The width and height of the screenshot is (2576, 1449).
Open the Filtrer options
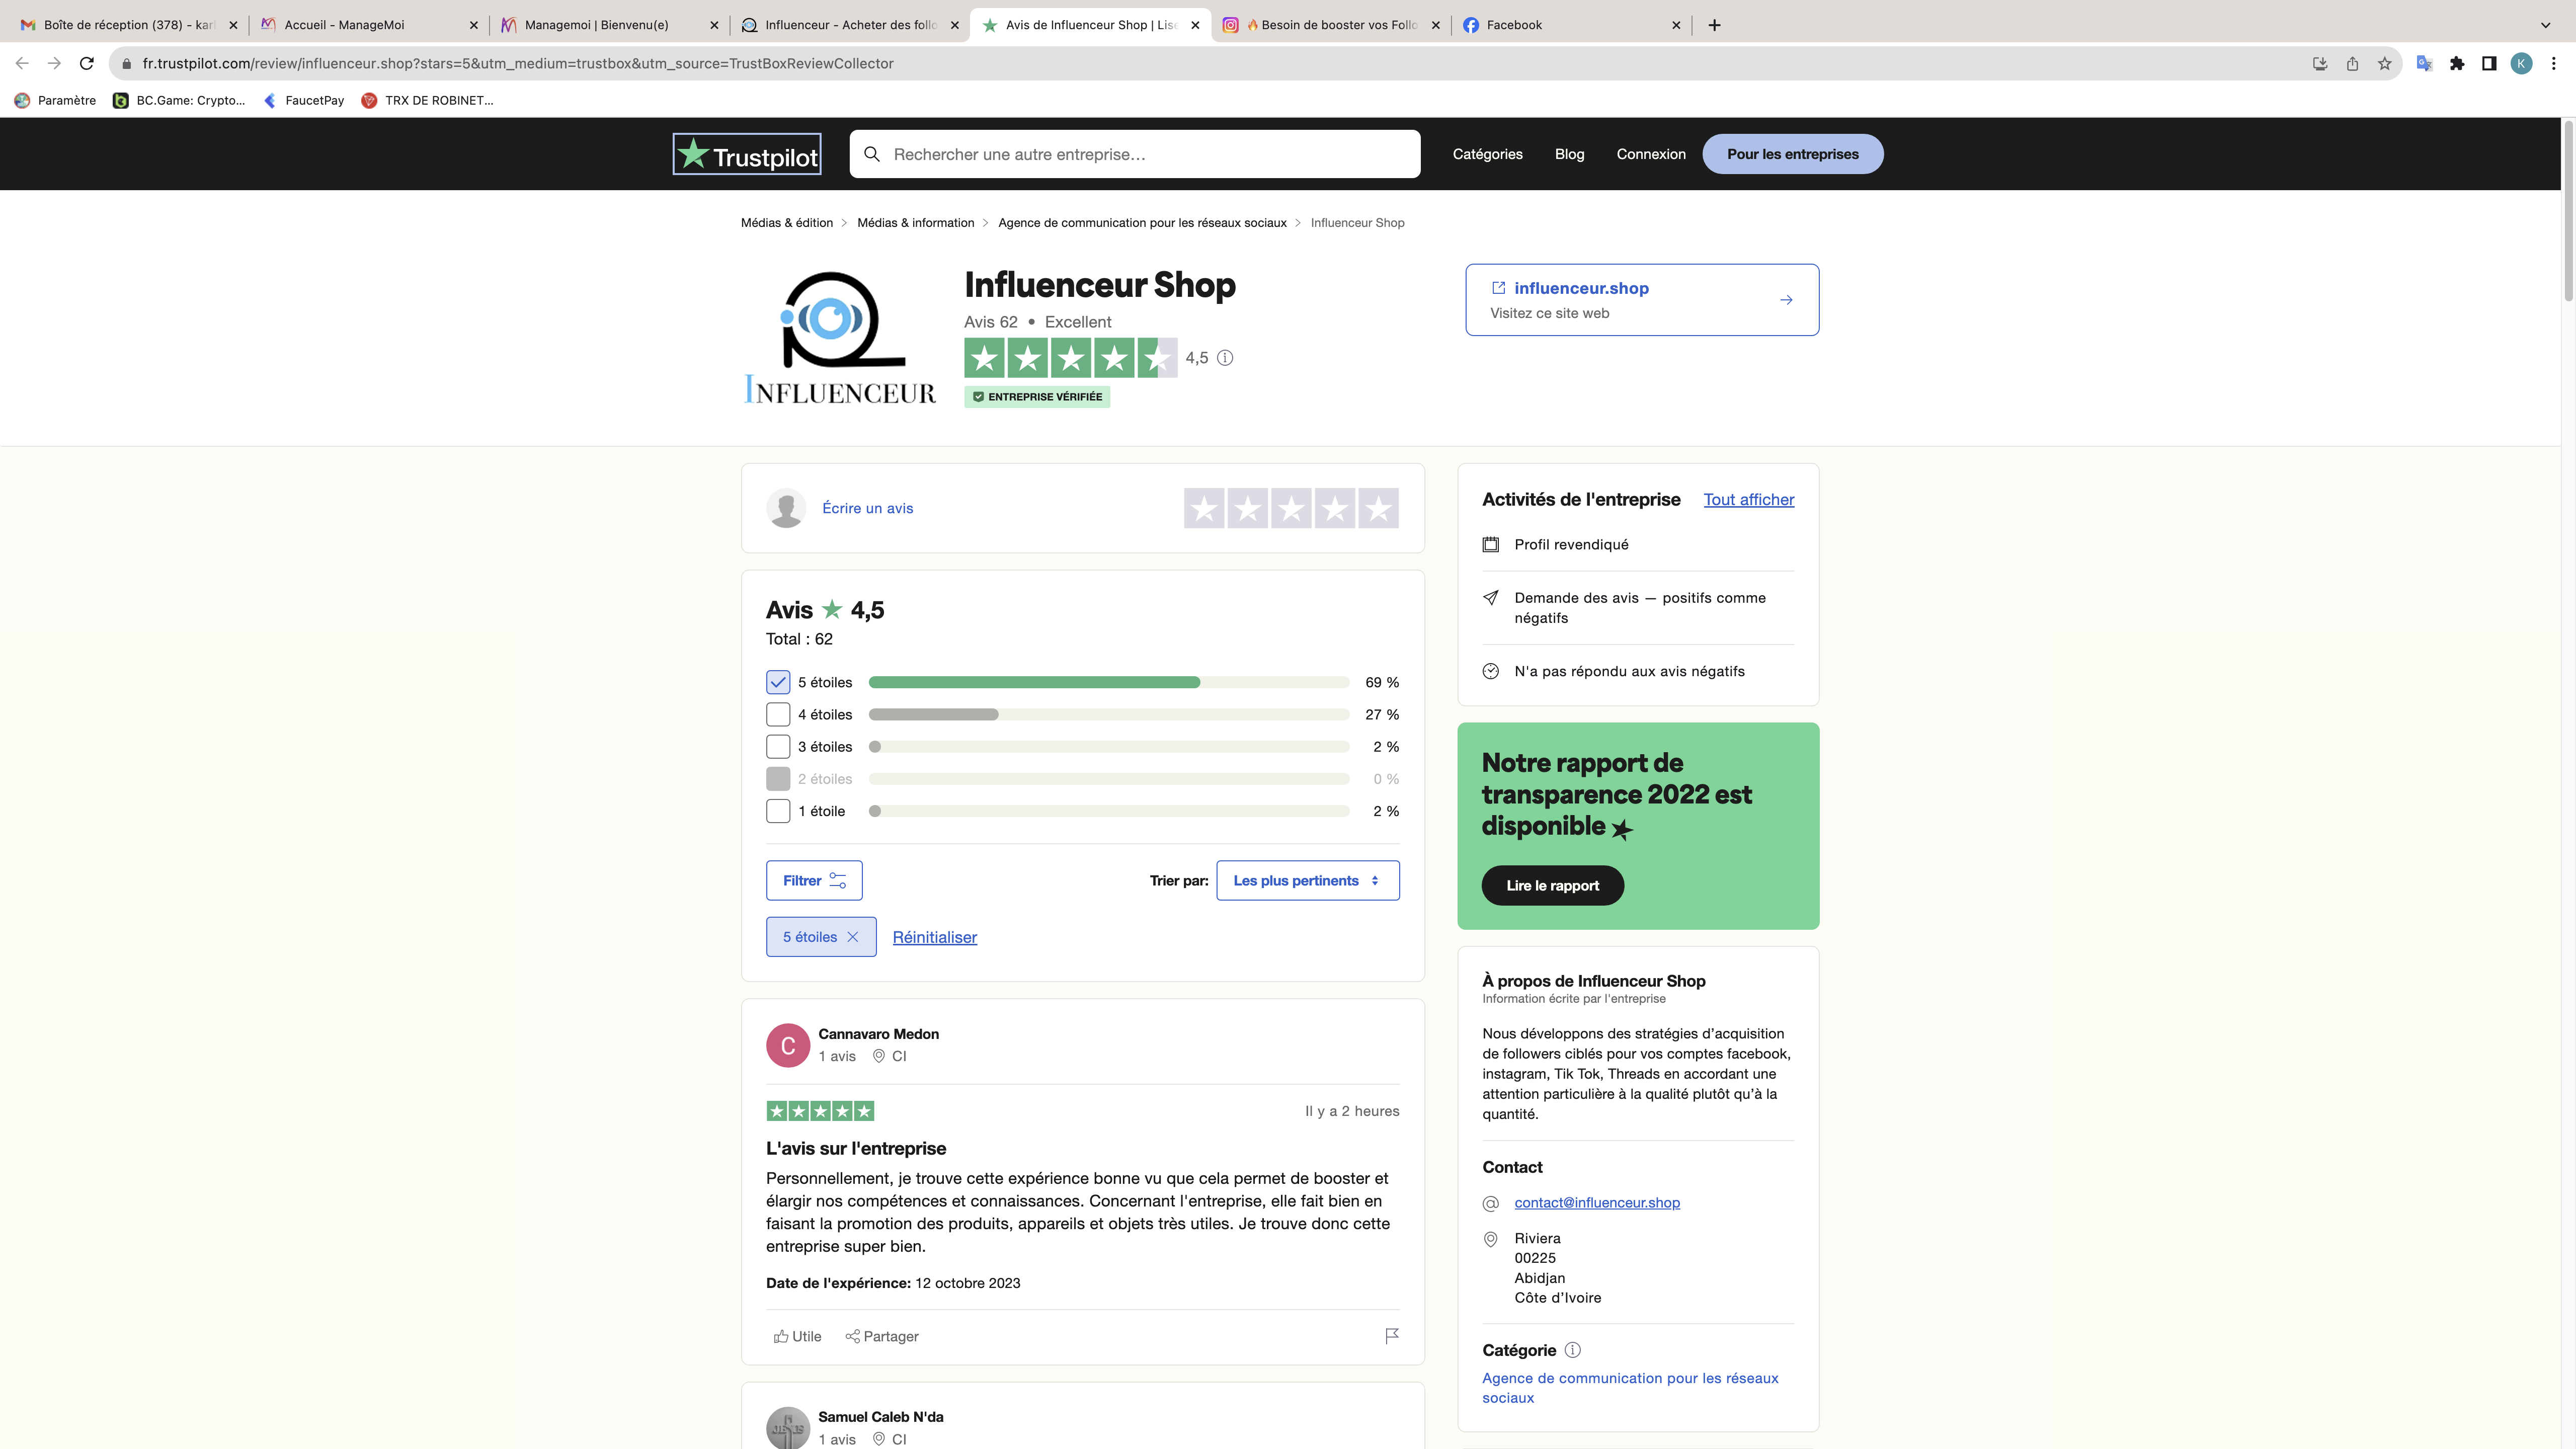click(814, 880)
